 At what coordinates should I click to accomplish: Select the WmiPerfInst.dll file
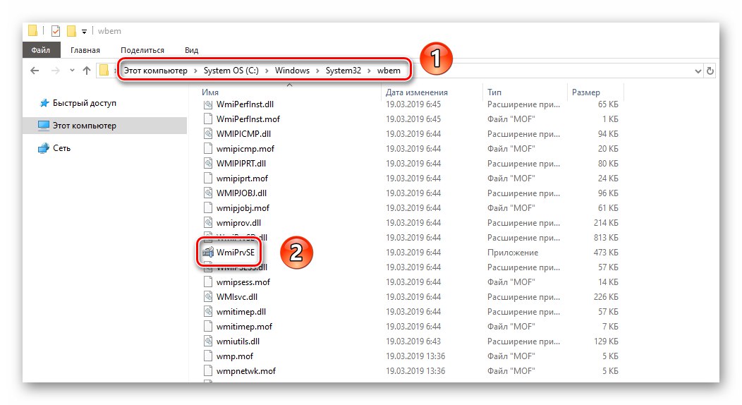click(x=245, y=104)
